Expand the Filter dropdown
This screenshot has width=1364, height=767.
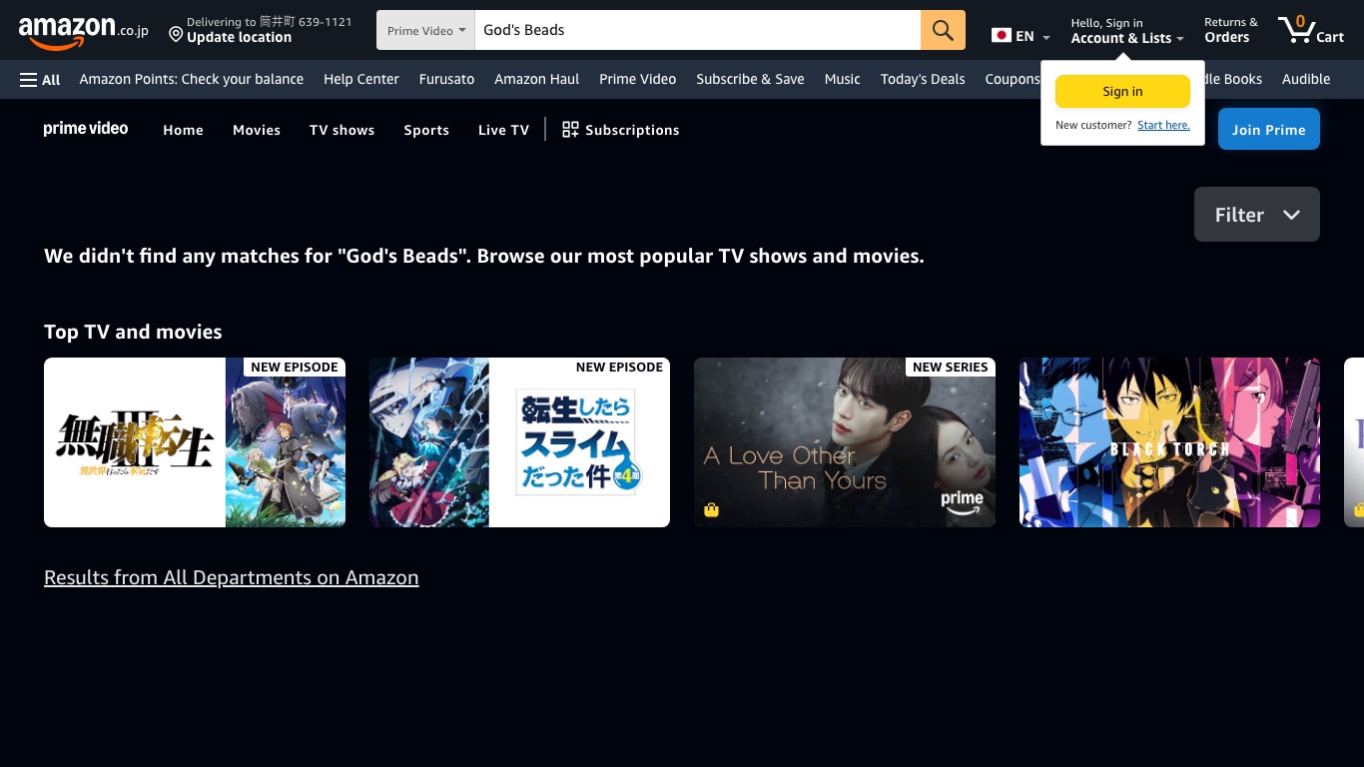[x=1256, y=215]
